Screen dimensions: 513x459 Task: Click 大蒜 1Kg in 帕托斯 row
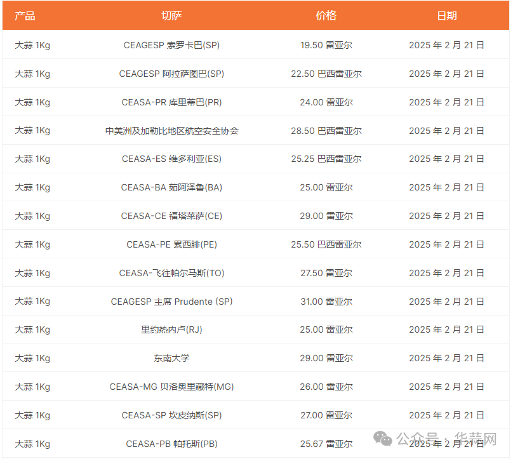(32, 444)
